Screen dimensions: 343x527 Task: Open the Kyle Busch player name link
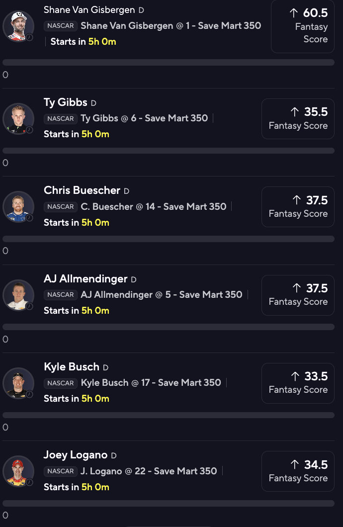click(x=72, y=367)
